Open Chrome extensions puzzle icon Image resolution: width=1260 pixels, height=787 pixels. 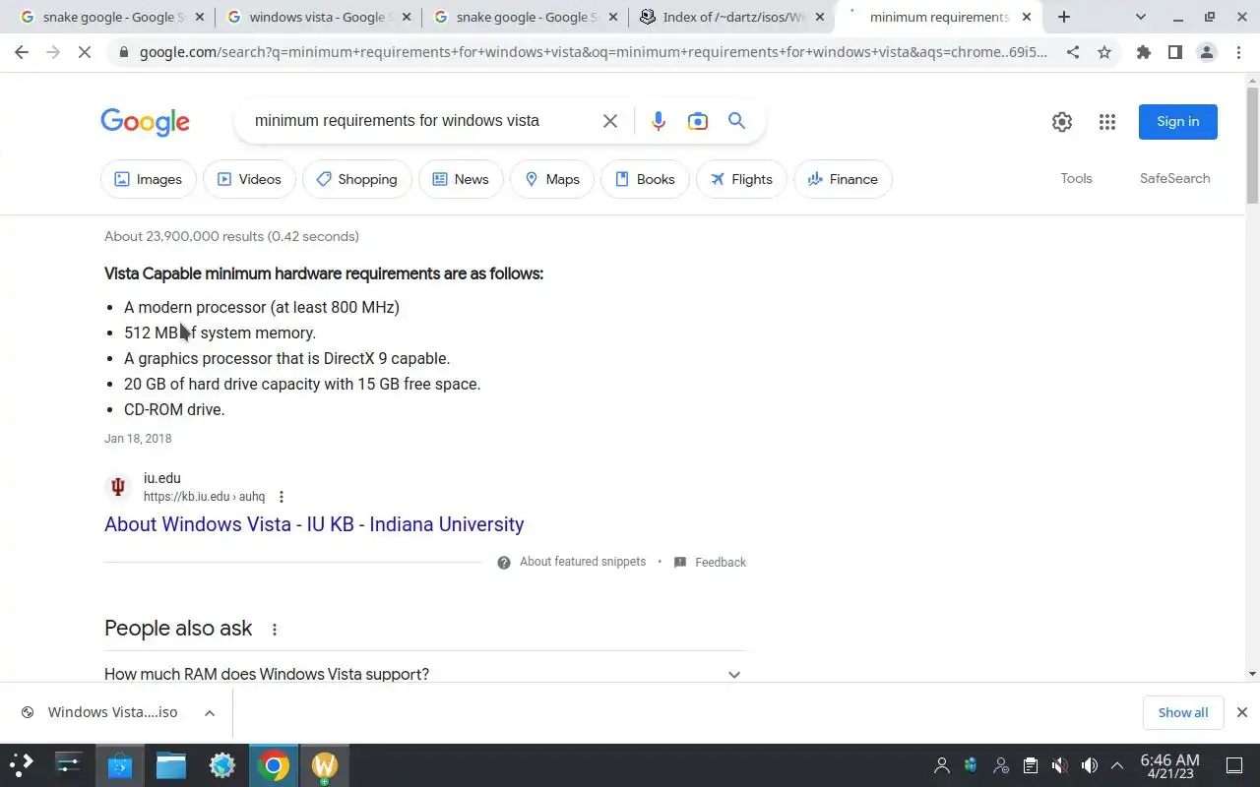click(1144, 52)
